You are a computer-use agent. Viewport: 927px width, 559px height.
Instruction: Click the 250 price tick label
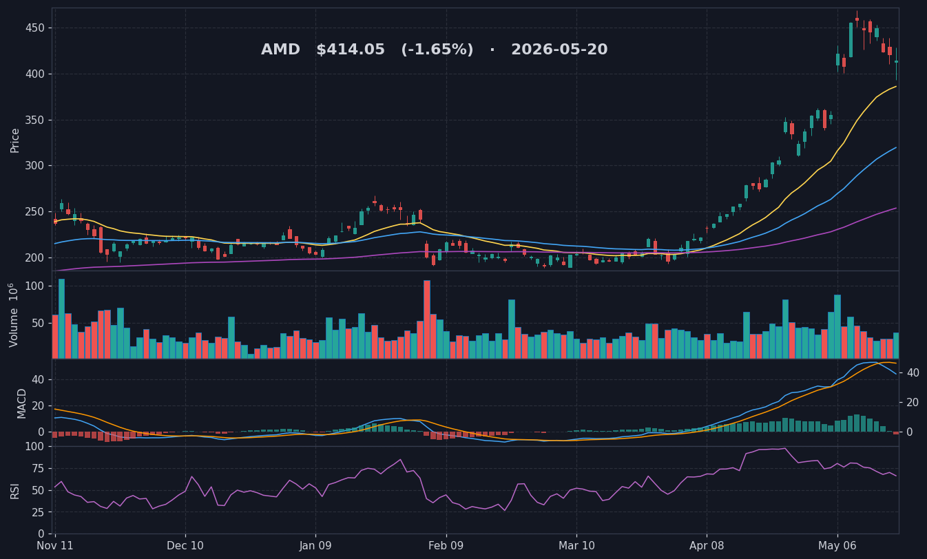click(35, 212)
